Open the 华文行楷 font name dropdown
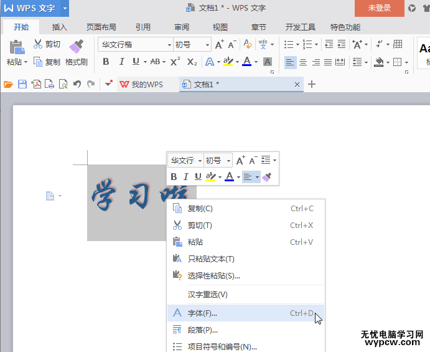Image resolution: width=430 pixels, height=352 pixels. coord(169,45)
